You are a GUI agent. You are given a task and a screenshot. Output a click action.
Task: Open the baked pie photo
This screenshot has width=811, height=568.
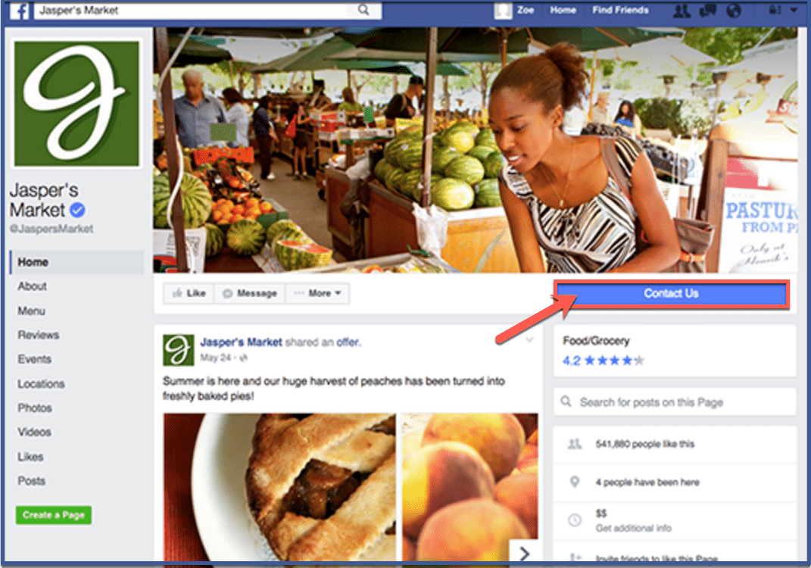(x=280, y=487)
